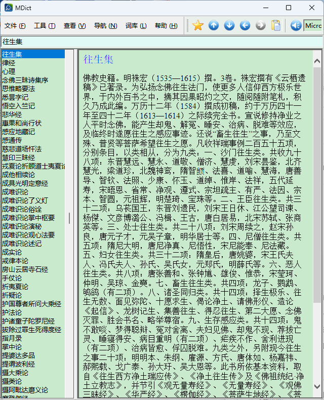Open the Micro voice dropdown box
The width and height of the screenshot is (324, 400).
313,26
